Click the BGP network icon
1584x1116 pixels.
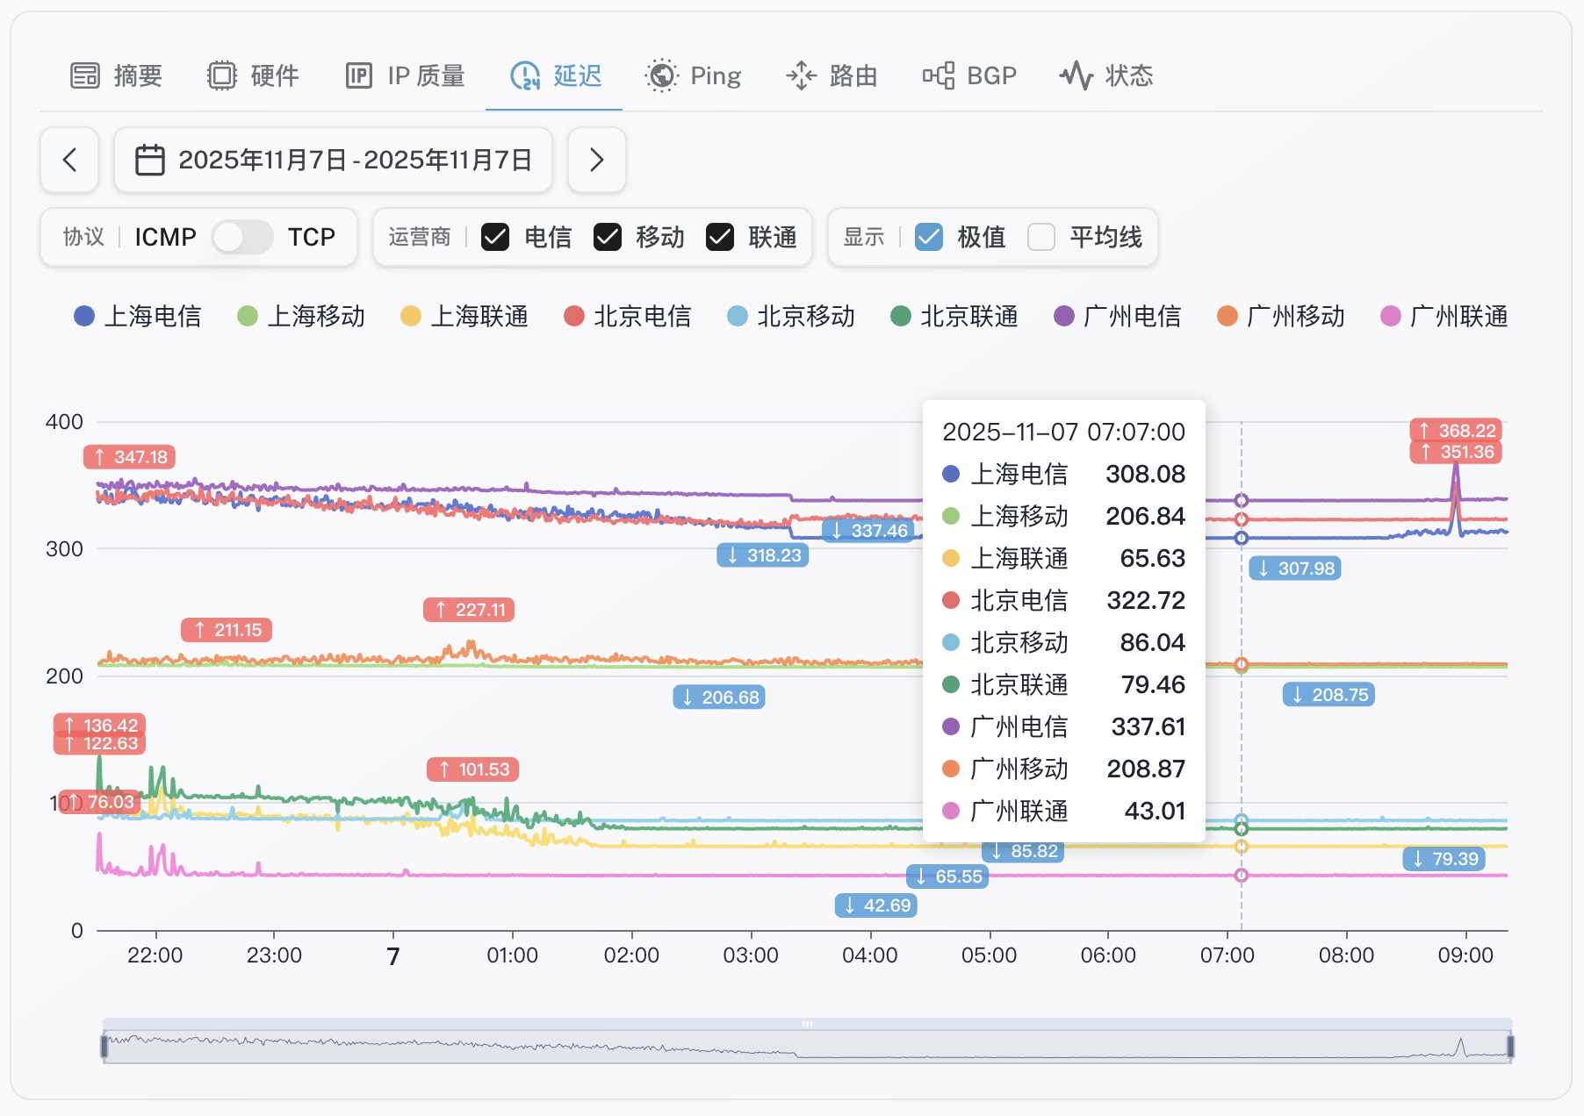pos(938,76)
